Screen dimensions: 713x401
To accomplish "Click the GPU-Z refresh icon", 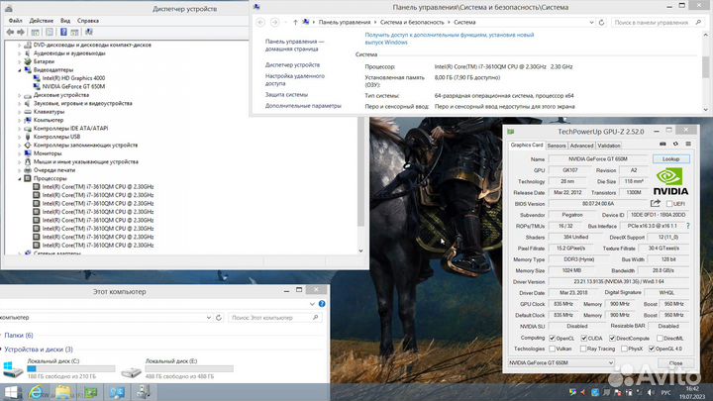I will tap(675, 145).
